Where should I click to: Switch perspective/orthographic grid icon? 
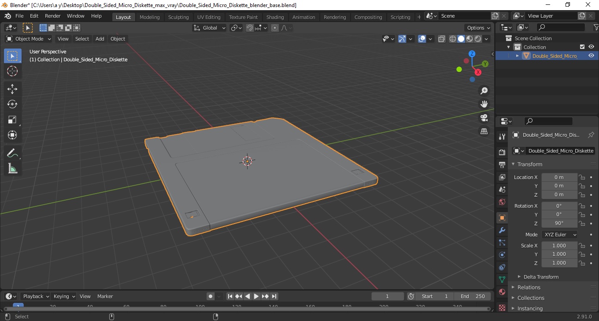coord(484,131)
